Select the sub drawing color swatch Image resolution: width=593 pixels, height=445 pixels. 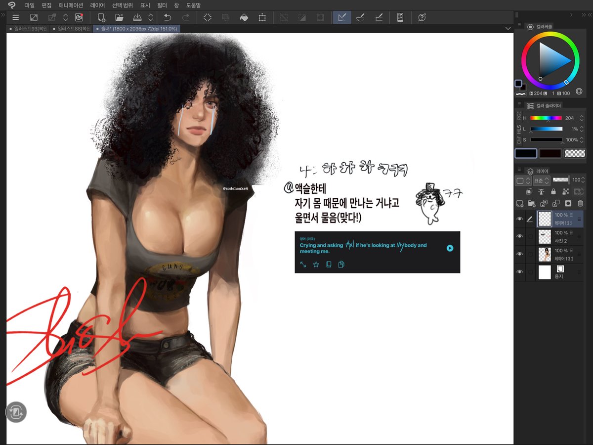pos(550,153)
